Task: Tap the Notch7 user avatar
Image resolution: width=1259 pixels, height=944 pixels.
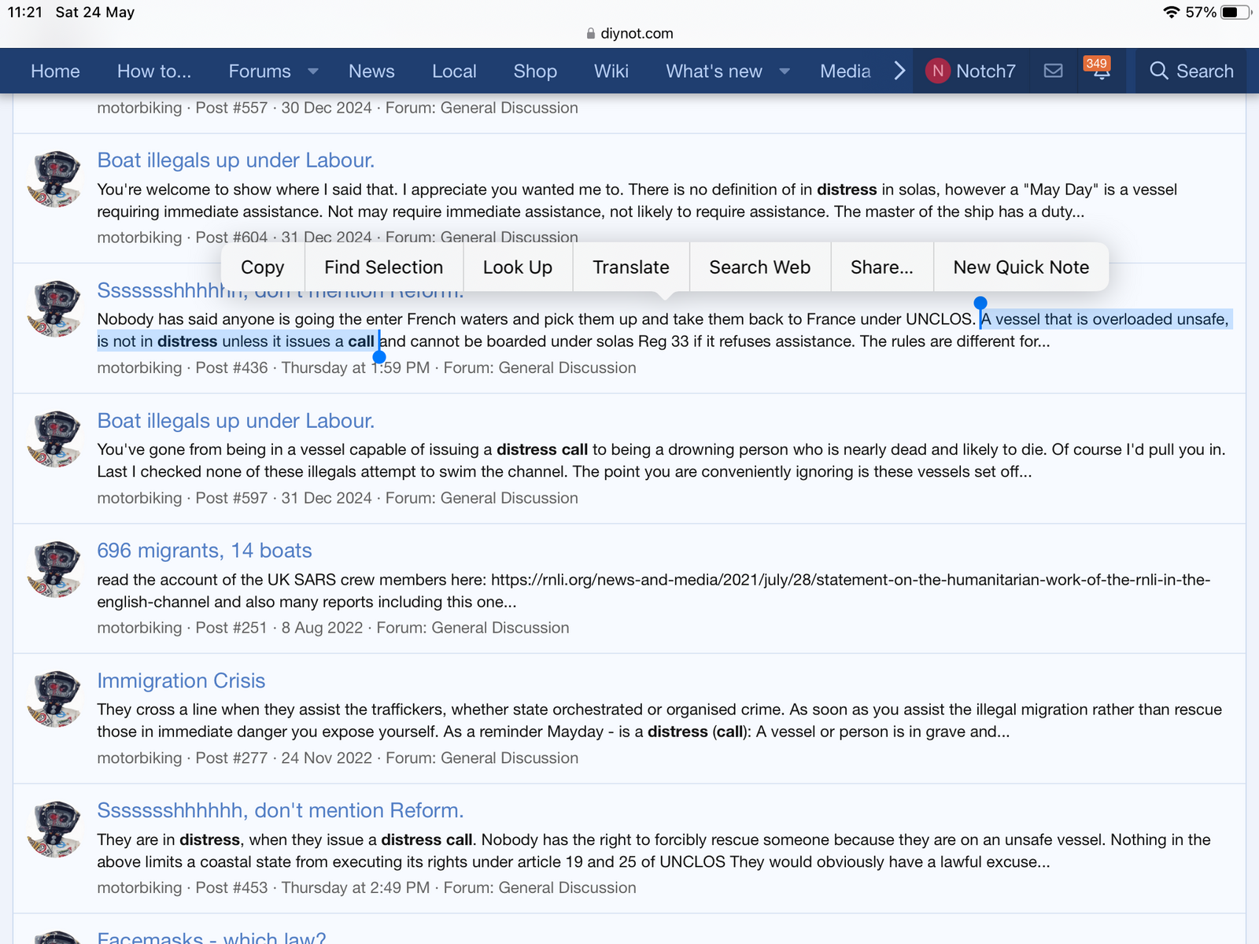Action: pyautogui.click(x=937, y=71)
